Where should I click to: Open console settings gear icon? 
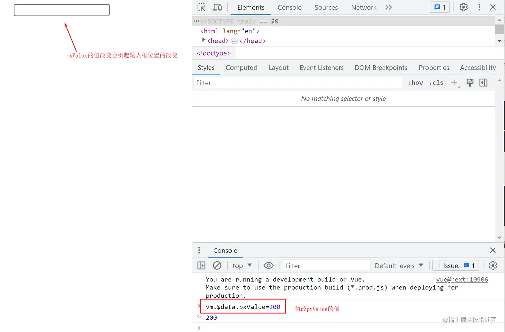click(x=493, y=266)
